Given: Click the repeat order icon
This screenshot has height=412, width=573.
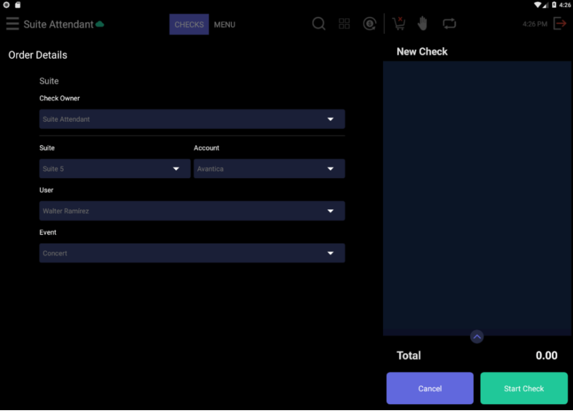Looking at the screenshot, I should point(449,24).
